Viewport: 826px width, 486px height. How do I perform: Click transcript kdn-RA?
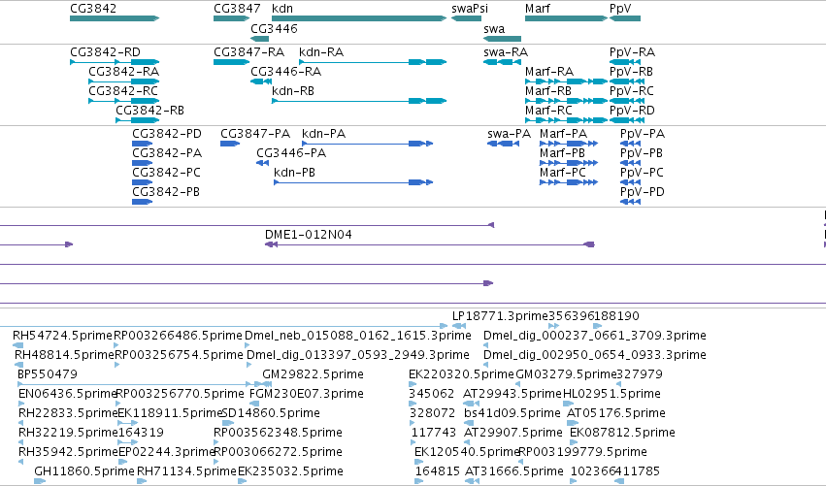coord(373,62)
